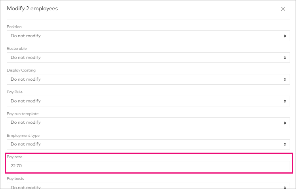Click the Pay run template arrow icon

click(285, 123)
